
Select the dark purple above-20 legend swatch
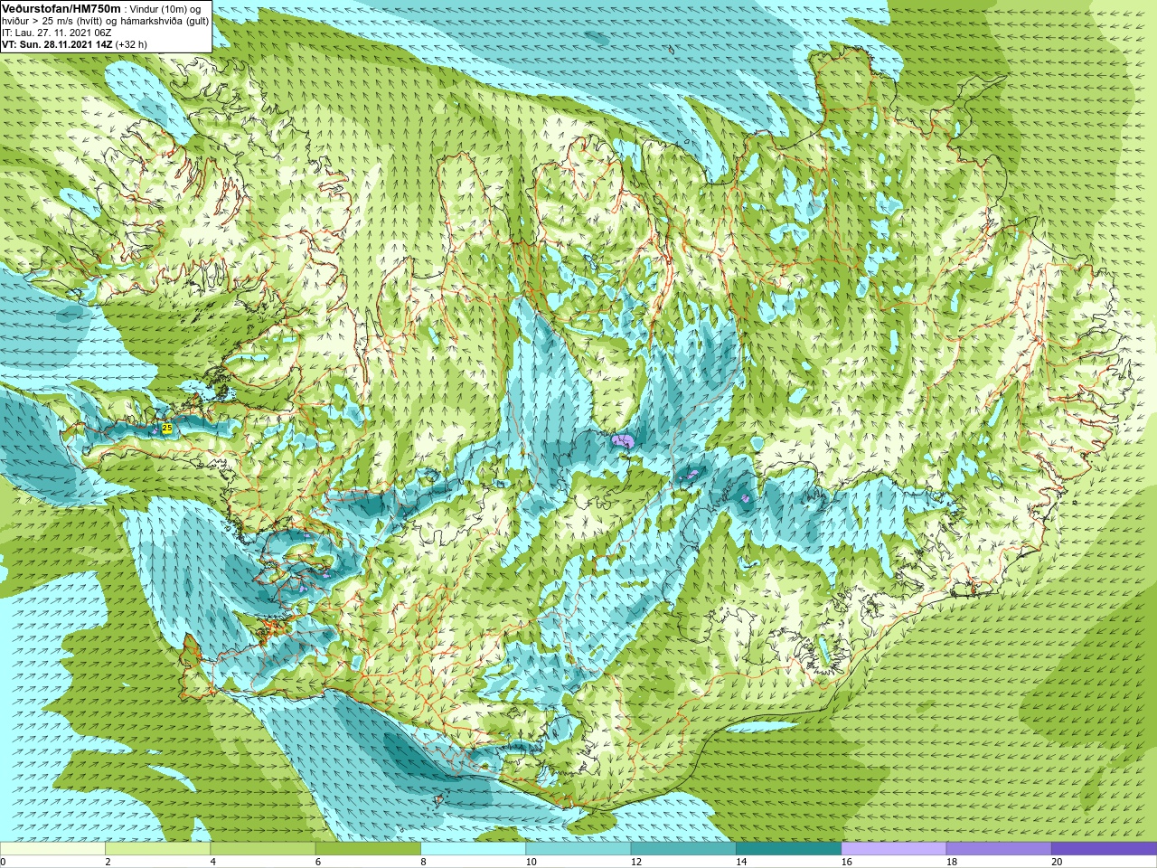tap(1104, 849)
